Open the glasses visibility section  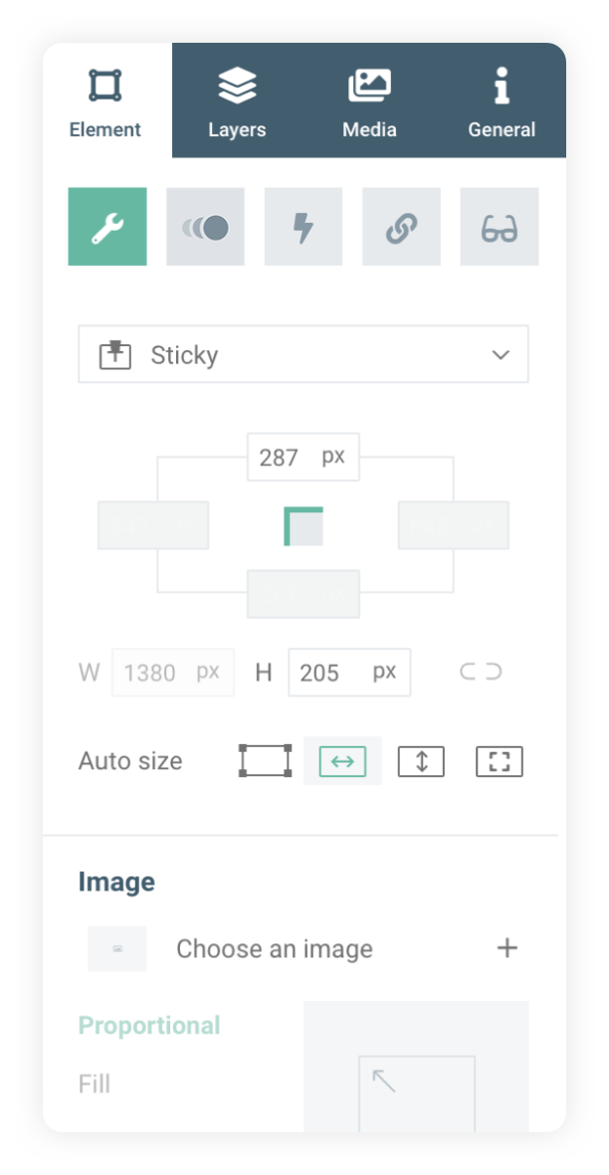click(499, 227)
